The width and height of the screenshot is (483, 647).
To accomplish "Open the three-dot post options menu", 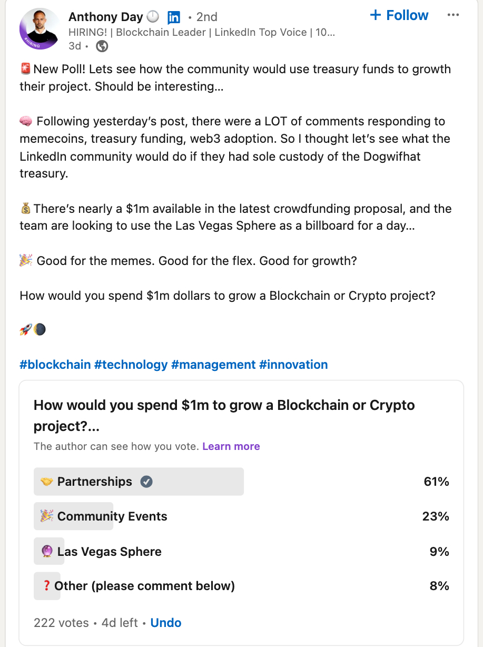I will tap(453, 15).
